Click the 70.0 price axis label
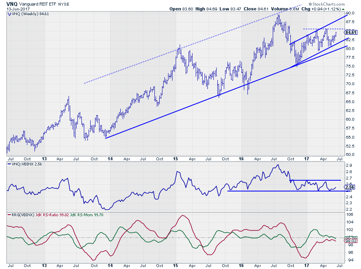 (350, 84)
